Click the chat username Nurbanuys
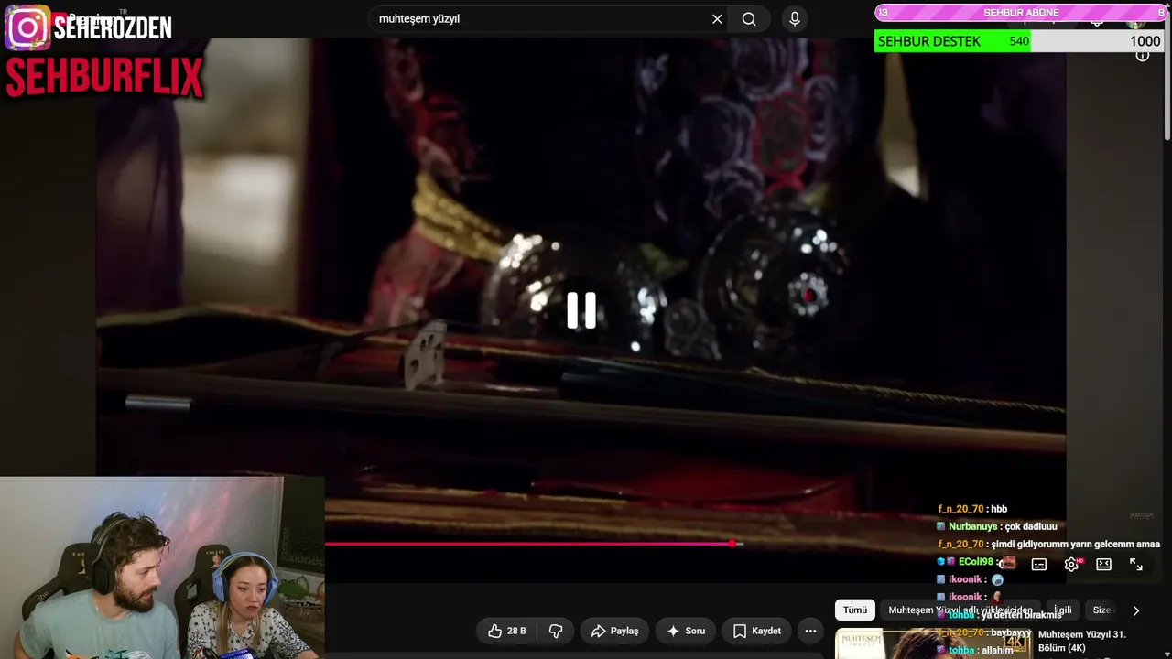The width and height of the screenshot is (1172, 659). point(974,526)
